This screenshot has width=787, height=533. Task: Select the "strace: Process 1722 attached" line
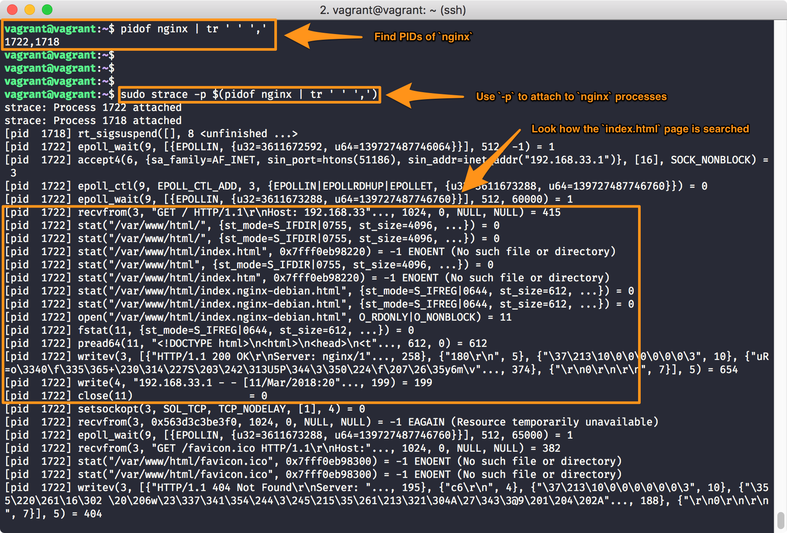point(93,107)
